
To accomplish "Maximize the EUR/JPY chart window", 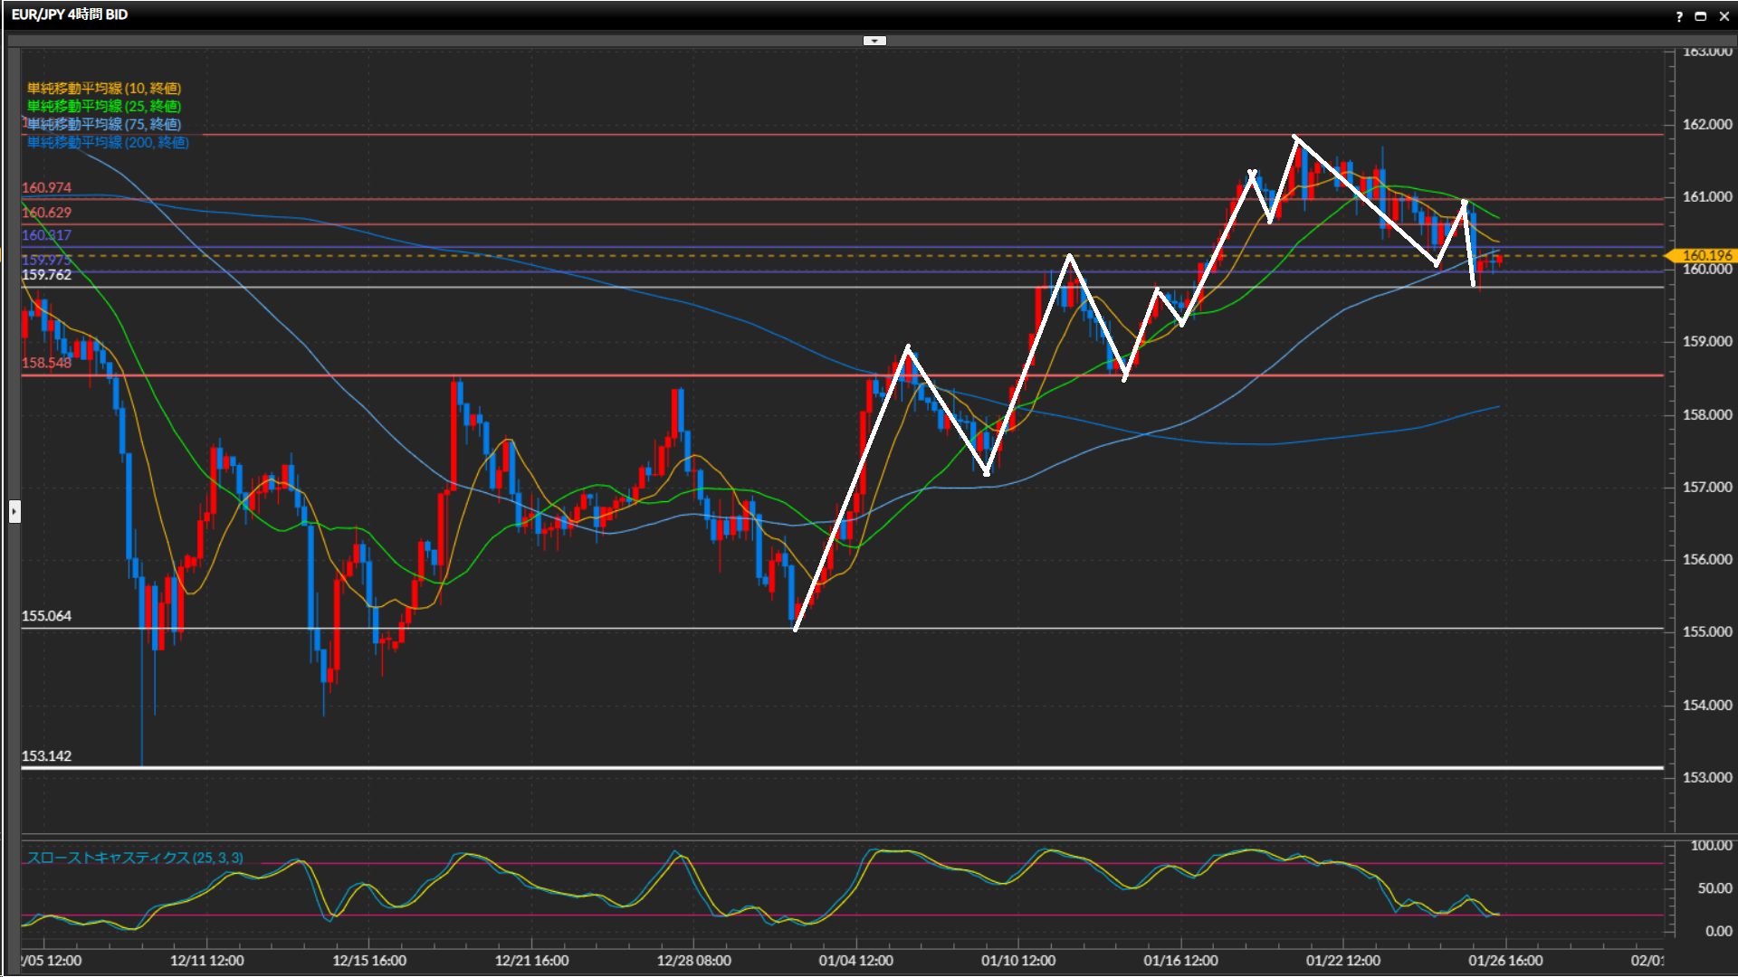I will [x=1701, y=16].
